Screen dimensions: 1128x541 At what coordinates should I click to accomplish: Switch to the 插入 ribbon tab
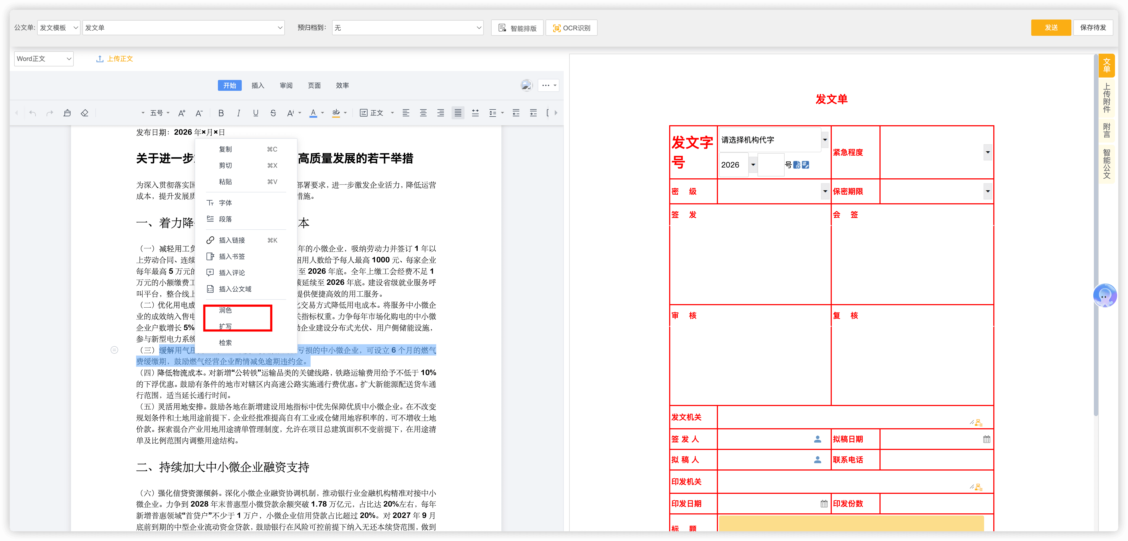pyautogui.click(x=258, y=85)
